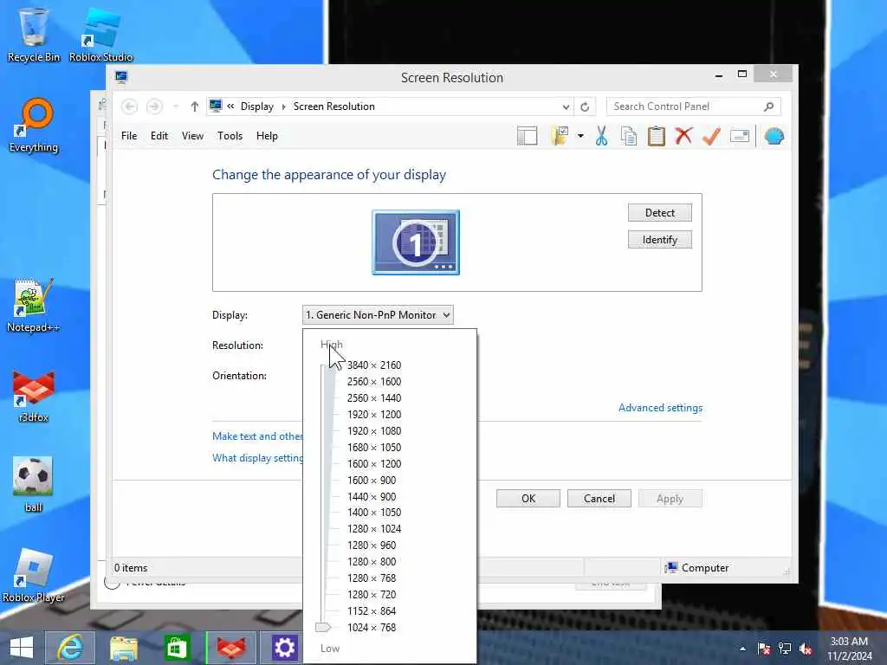Click the folder options toolbar icon

559,136
